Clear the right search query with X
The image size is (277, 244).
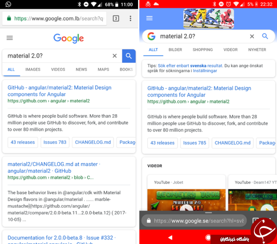[252, 36]
